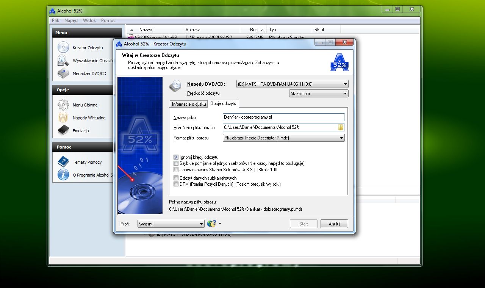This screenshot has width=485, height=288.
Task: Click the Menu Główne gear icon
Action: click(x=63, y=105)
